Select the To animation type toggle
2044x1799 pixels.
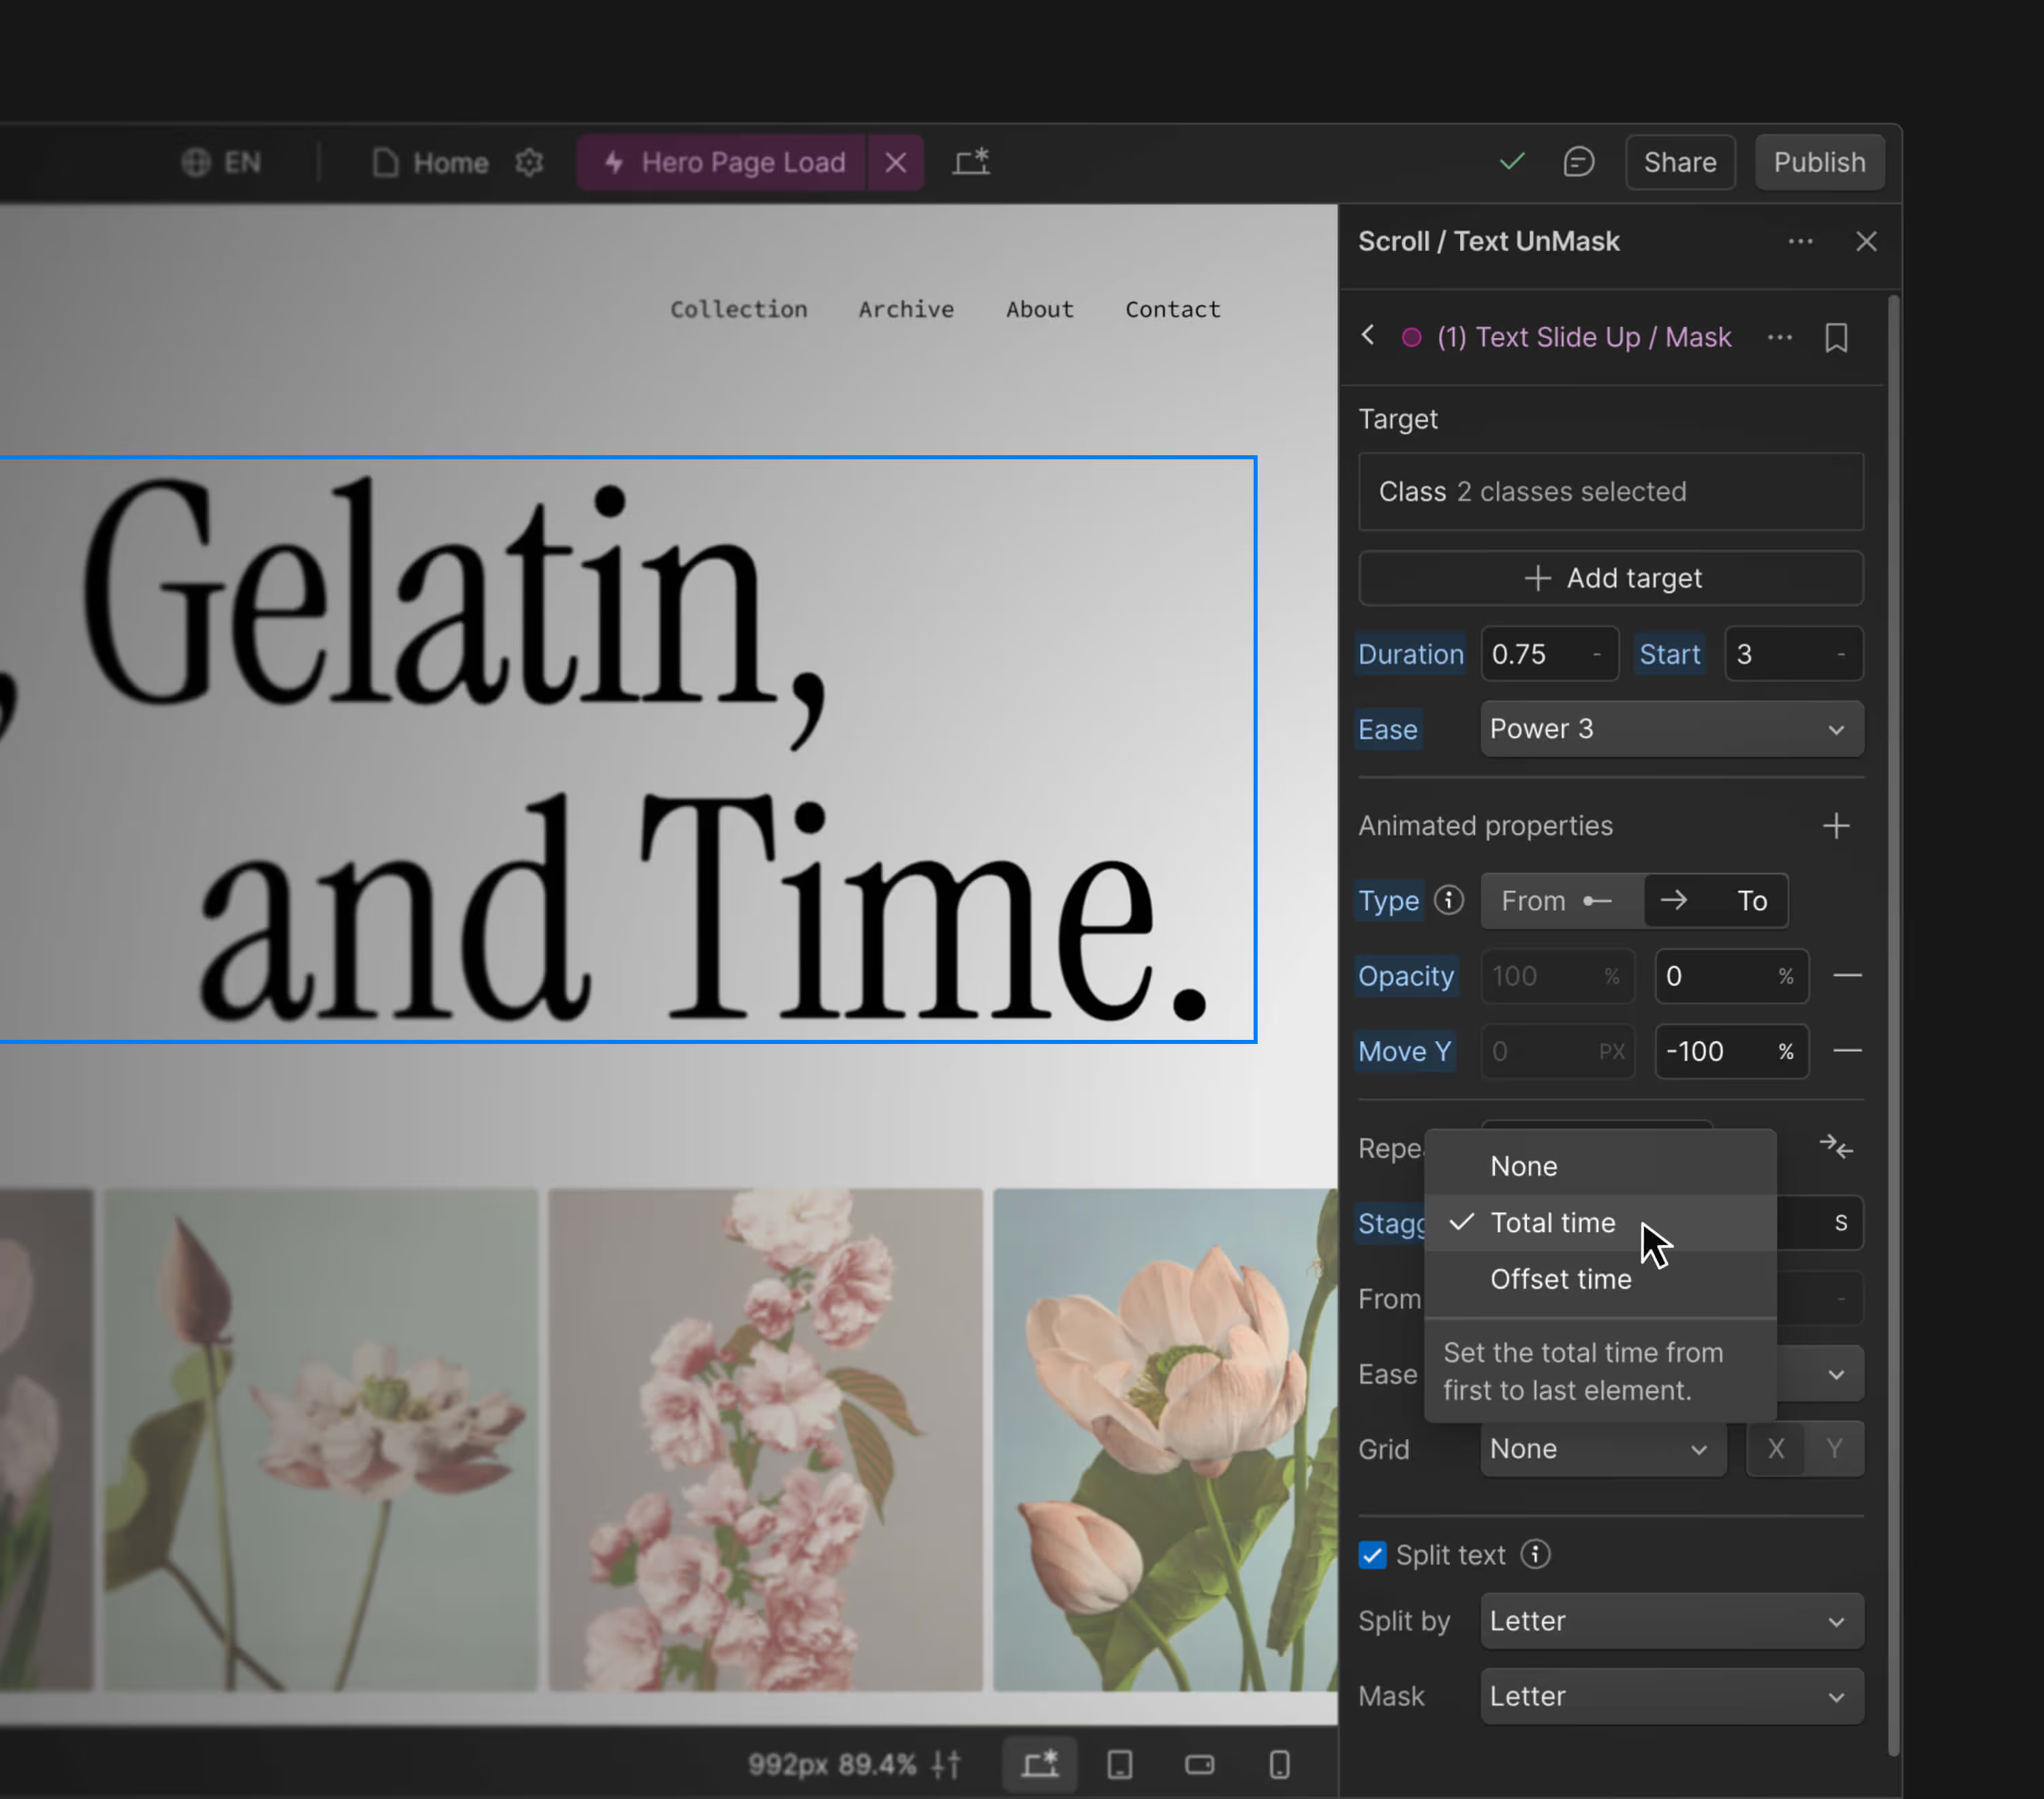(x=1716, y=901)
